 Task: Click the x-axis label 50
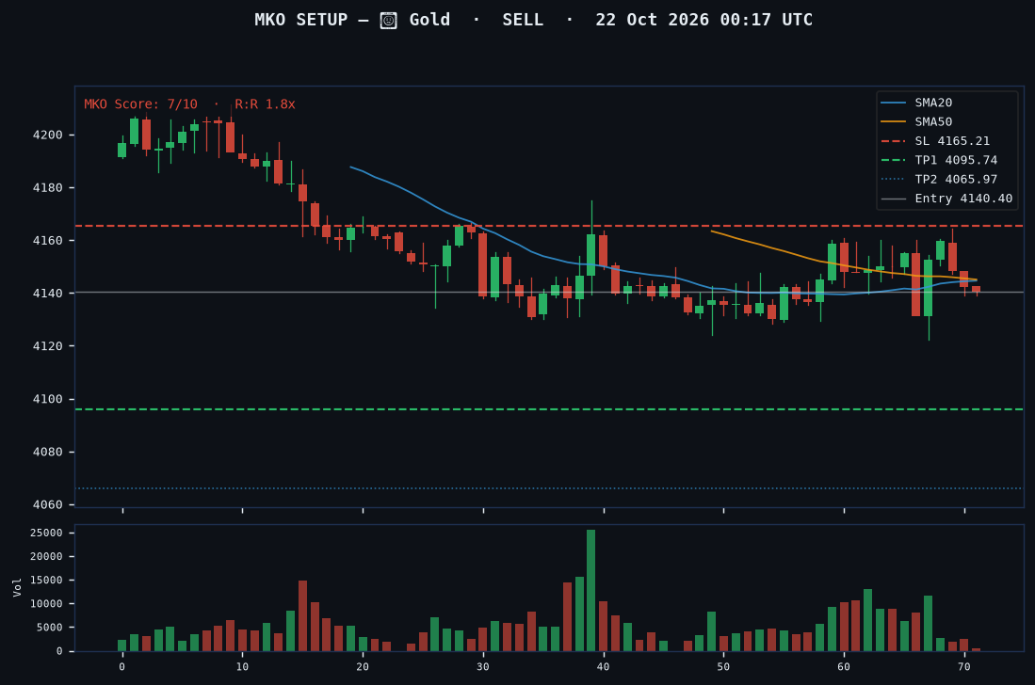tap(723, 666)
